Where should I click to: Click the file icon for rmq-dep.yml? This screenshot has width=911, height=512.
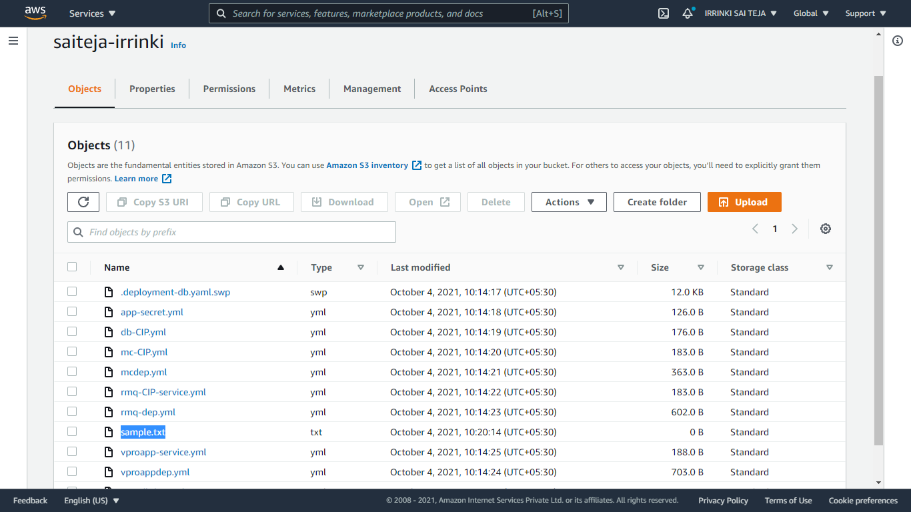tap(109, 412)
